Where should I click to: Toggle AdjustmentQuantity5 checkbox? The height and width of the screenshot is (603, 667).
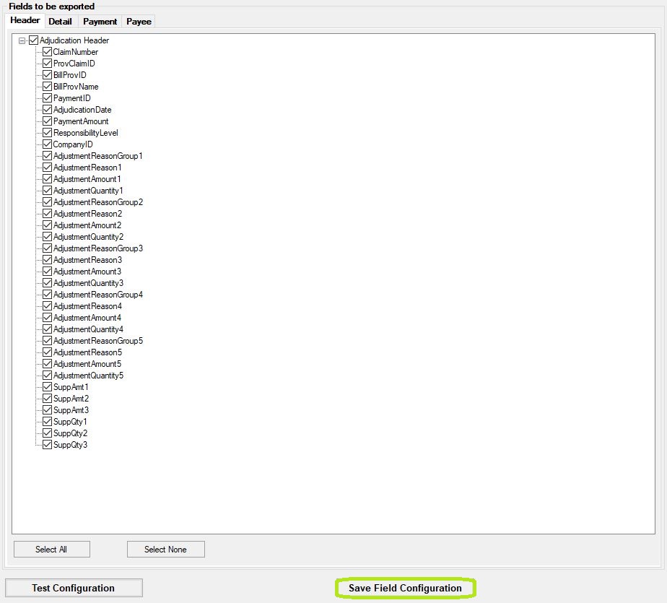[47, 376]
